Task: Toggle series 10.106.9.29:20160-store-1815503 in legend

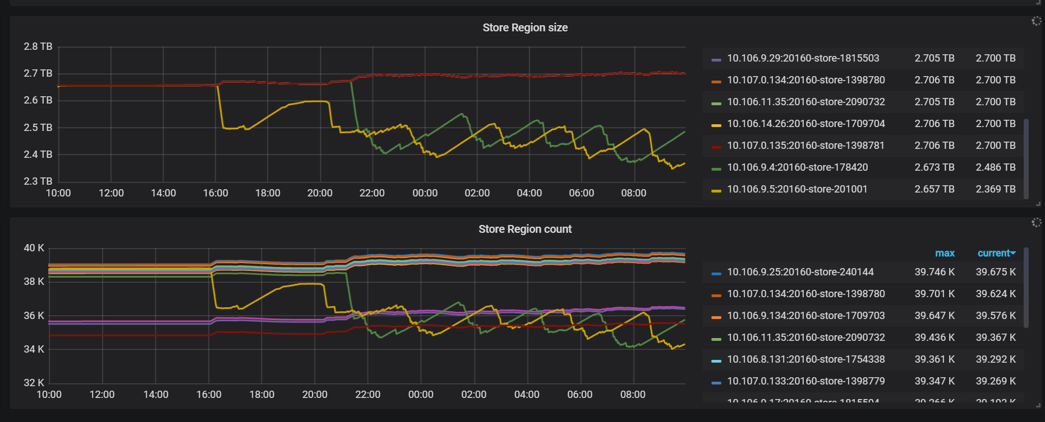Action: [x=803, y=58]
